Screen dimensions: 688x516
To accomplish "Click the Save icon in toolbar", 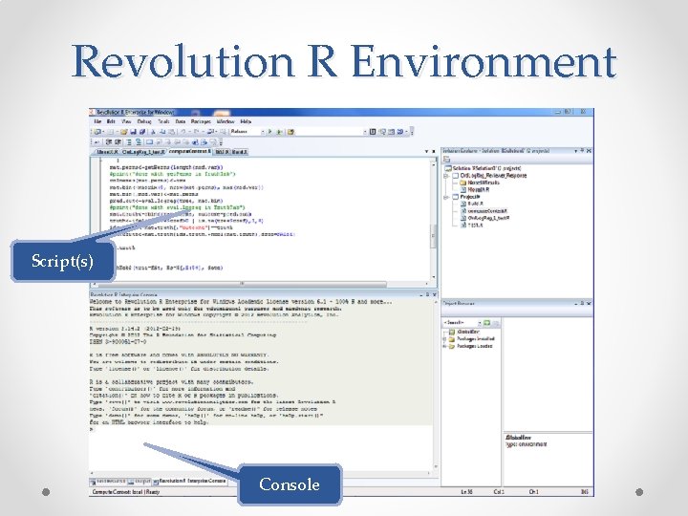I will pyautogui.click(x=133, y=132).
